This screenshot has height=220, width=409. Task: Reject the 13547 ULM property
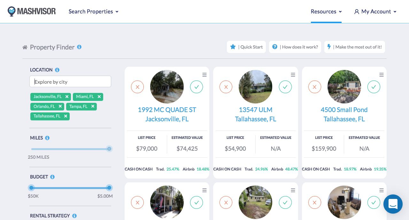point(226,87)
